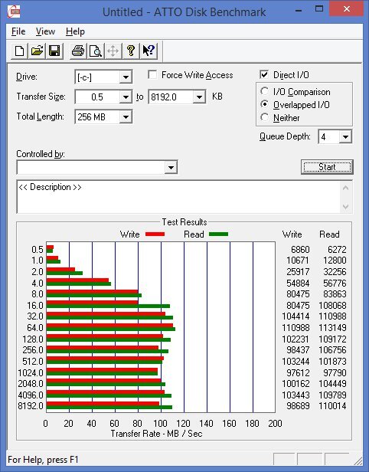Open the File menu
Viewport: 369px width, 472px height.
pos(18,31)
